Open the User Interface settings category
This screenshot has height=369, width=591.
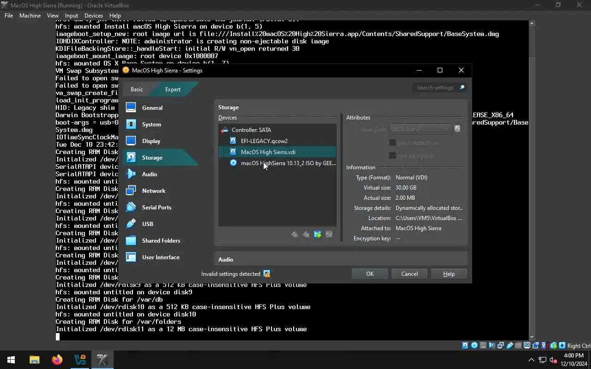tap(161, 257)
